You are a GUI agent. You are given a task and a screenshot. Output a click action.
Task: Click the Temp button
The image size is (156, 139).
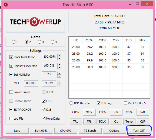(x=129, y=121)
